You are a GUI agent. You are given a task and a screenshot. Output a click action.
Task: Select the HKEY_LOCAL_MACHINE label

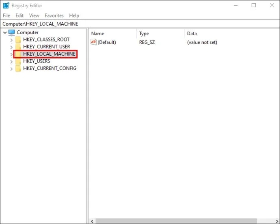coord(49,54)
